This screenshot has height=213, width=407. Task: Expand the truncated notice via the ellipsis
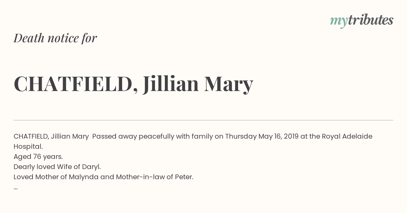(16, 187)
